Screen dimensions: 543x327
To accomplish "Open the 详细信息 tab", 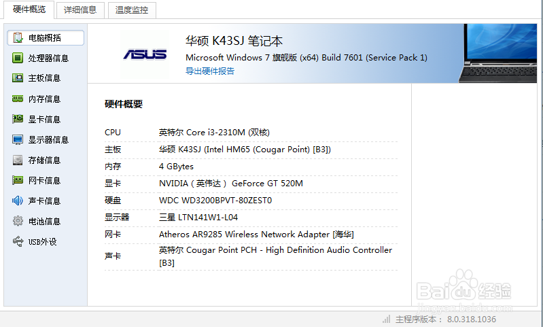I will 80,10.
